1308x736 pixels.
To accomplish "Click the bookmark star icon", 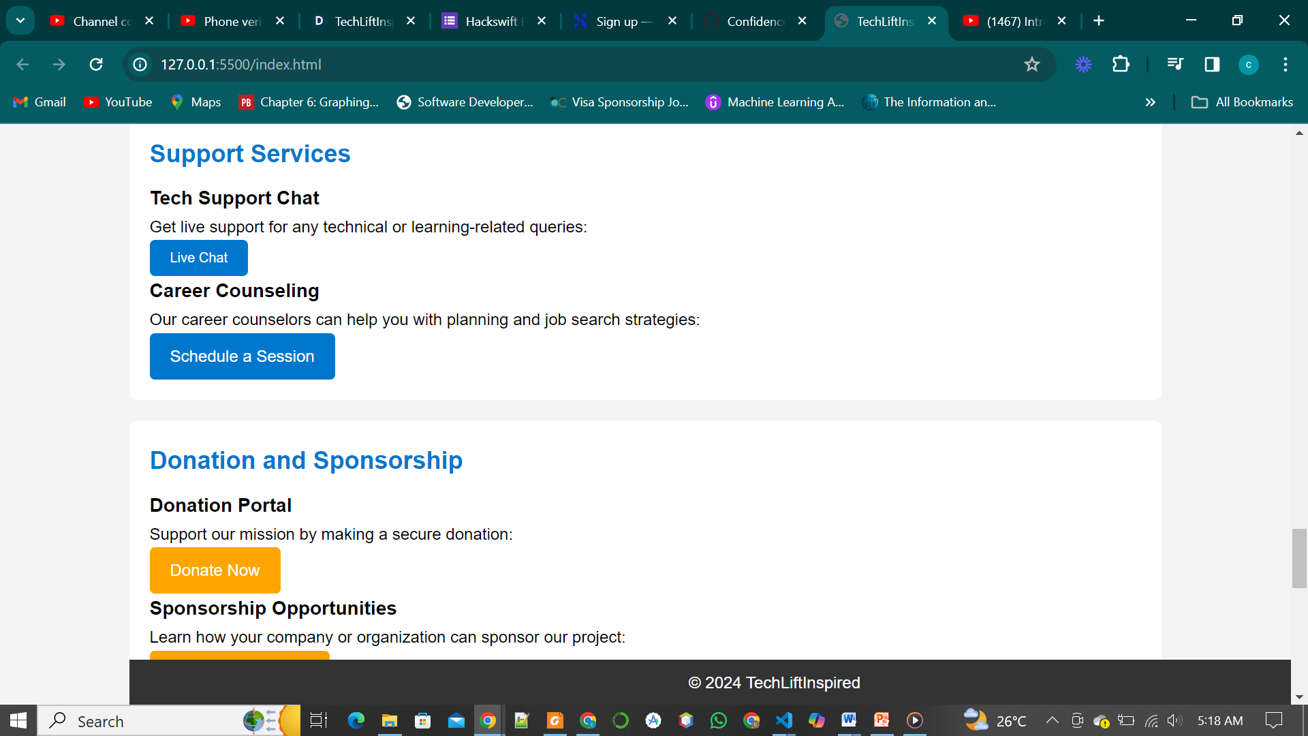I will 1031,64.
